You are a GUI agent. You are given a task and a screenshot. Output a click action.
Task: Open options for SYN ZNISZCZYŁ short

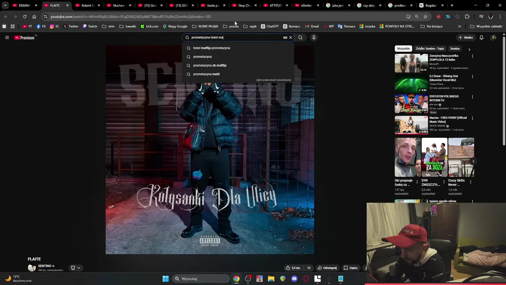tap(444, 182)
